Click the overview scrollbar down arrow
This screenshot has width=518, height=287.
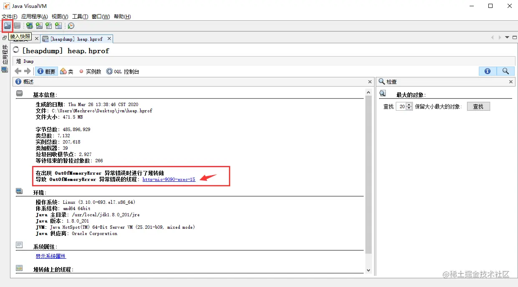point(368,270)
